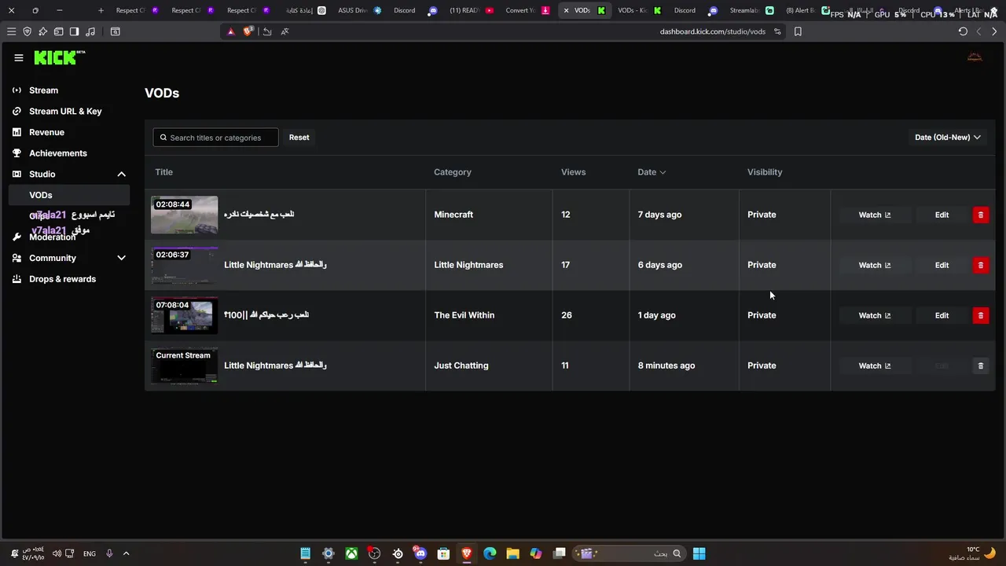Click the browser address bar URL
Viewport: 1006px width, 566px height.
tap(712, 31)
